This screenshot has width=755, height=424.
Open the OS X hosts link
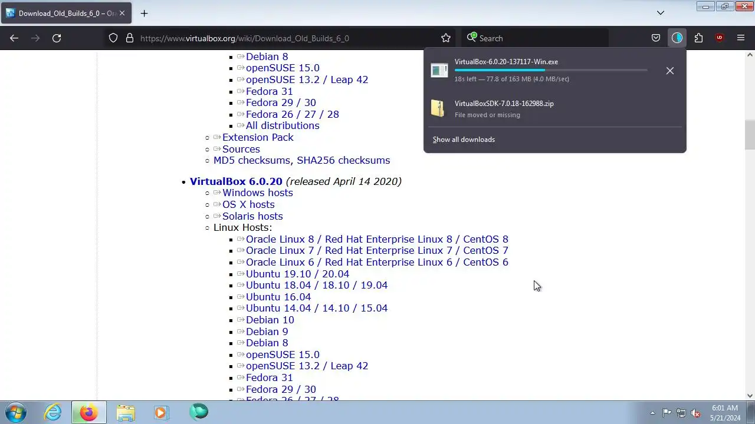pos(248,204)
